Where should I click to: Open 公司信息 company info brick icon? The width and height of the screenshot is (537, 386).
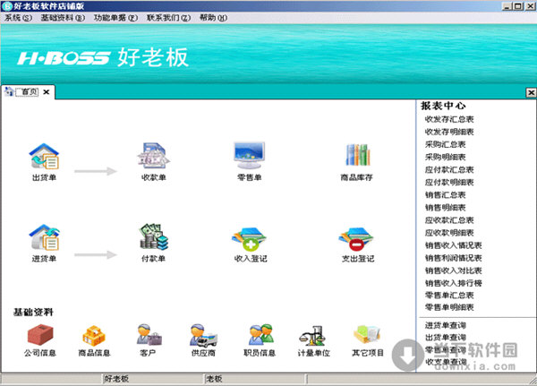[x=40, y=335]
